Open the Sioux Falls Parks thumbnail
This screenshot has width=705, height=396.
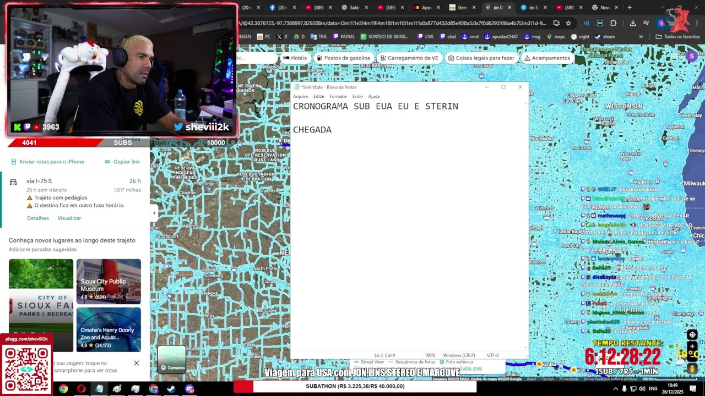click(x=41, y=305)
